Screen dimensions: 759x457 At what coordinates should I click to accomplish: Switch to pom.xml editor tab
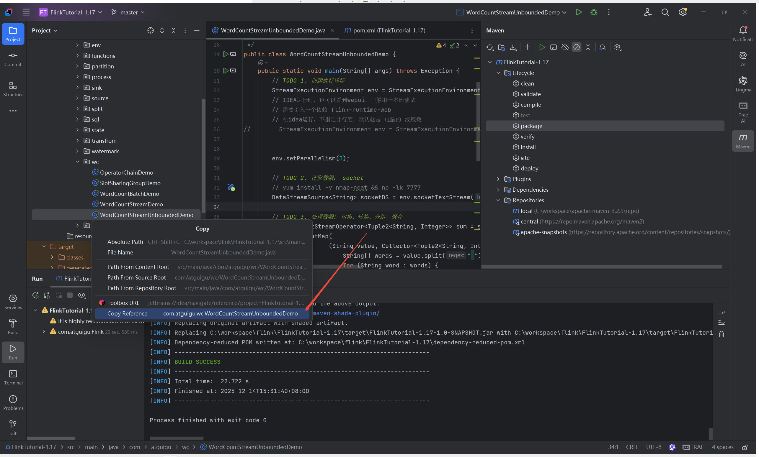point(384,30)
